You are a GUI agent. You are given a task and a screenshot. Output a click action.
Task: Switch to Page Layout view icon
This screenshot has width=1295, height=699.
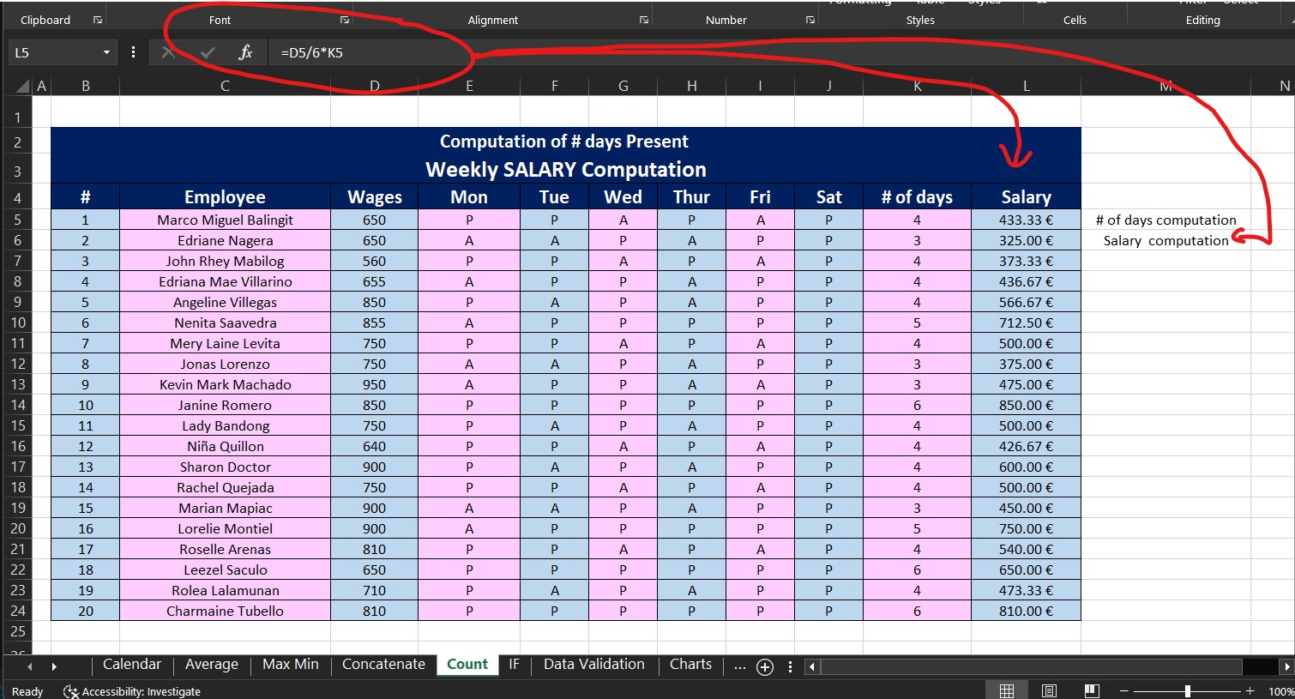pyautogui.click(x=1049, y=690)
